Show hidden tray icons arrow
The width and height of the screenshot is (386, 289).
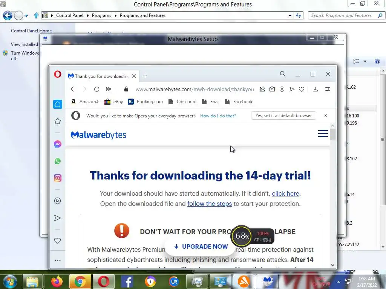pyautogui.click(x=339, y=282)
